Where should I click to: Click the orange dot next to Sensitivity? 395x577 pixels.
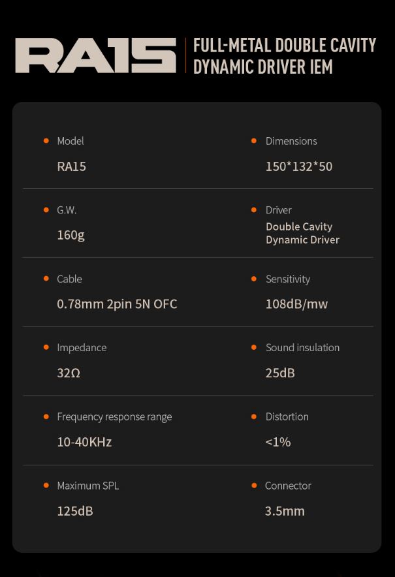[x=254, y=279]
